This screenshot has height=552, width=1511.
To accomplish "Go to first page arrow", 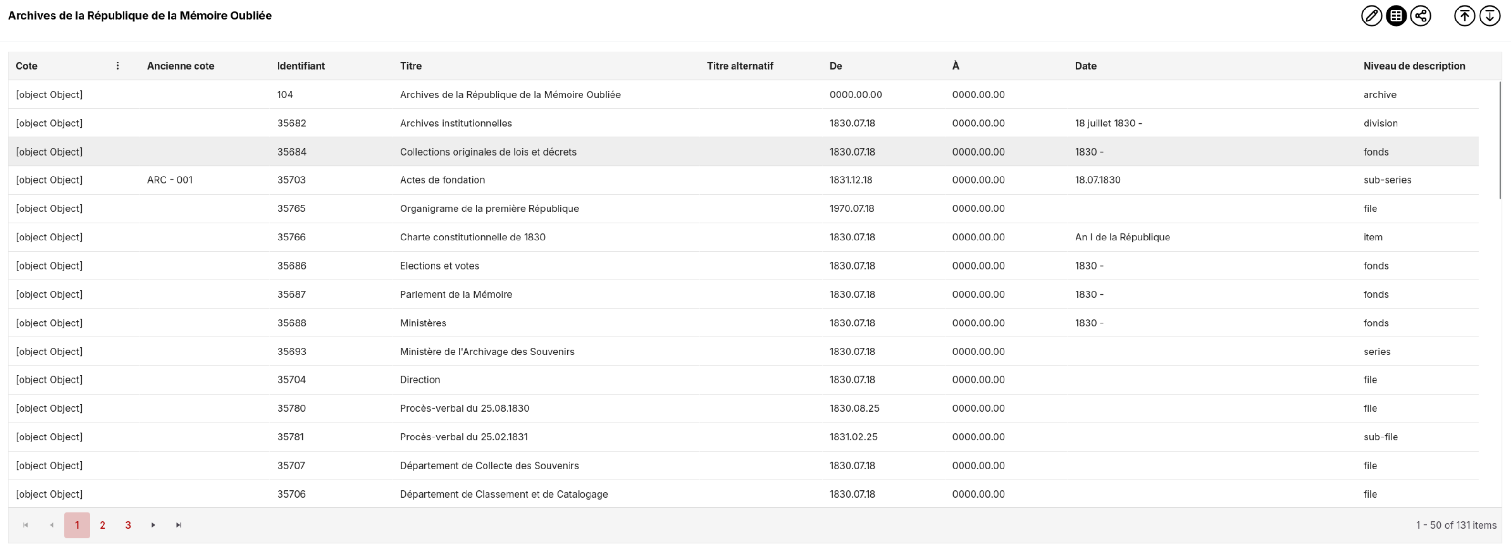I will [x=25, y=525].
